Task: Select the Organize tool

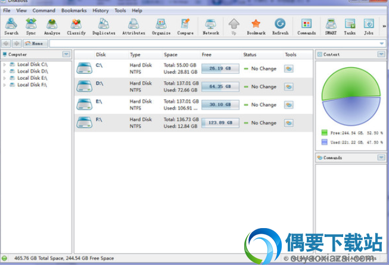Action: (x=161, y=26)
